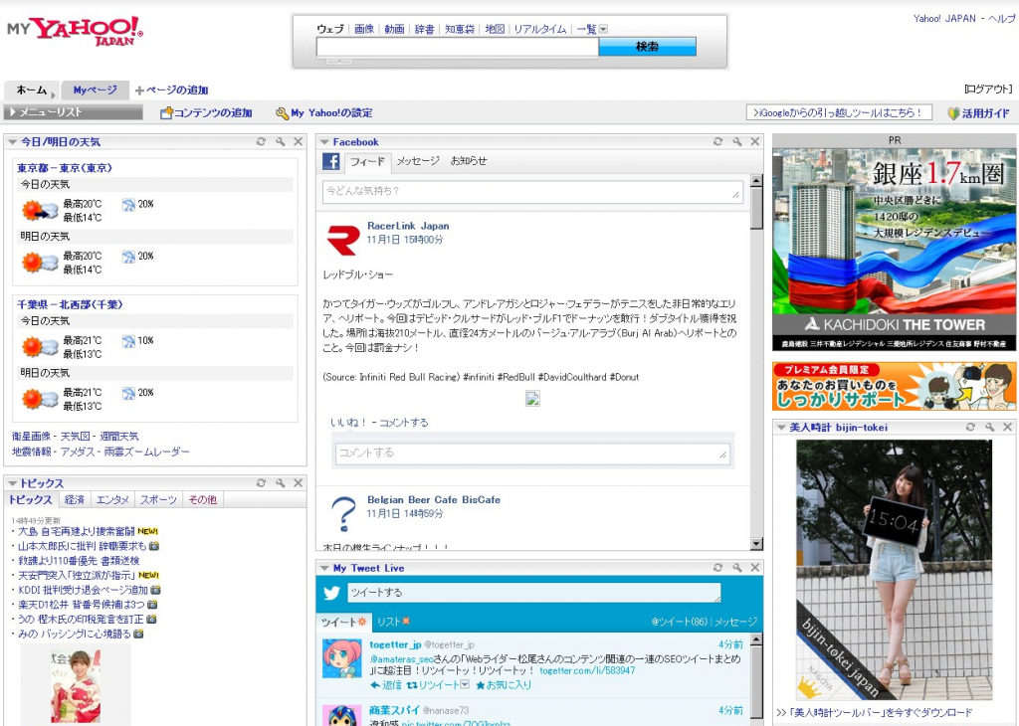This screenshot has height=726, width=1019.
Task: Select the スポーツ topics tab
Action: pyautogui.click(x=158, y=499)
